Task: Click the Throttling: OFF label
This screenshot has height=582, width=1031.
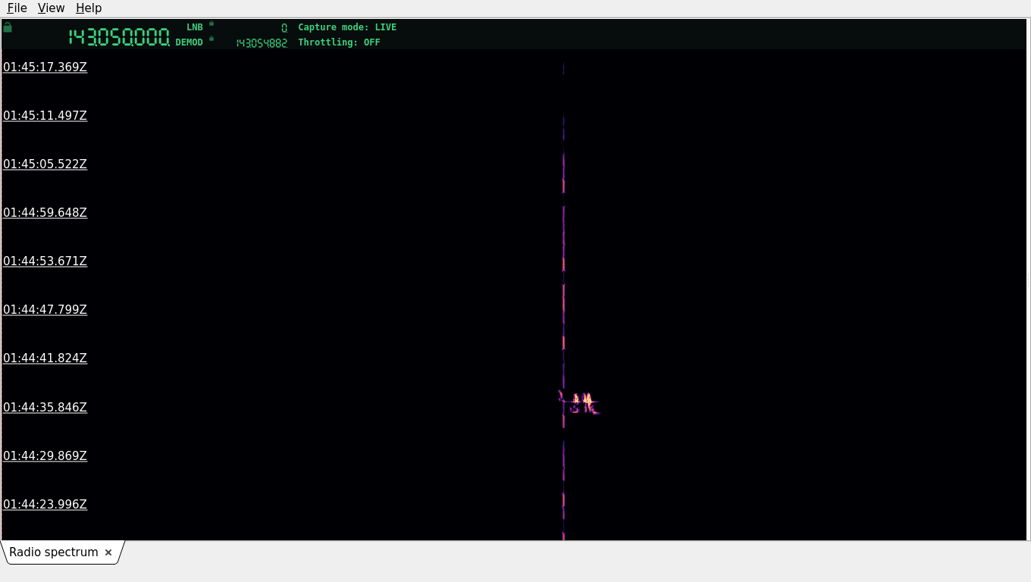Action: click(339, 42)
